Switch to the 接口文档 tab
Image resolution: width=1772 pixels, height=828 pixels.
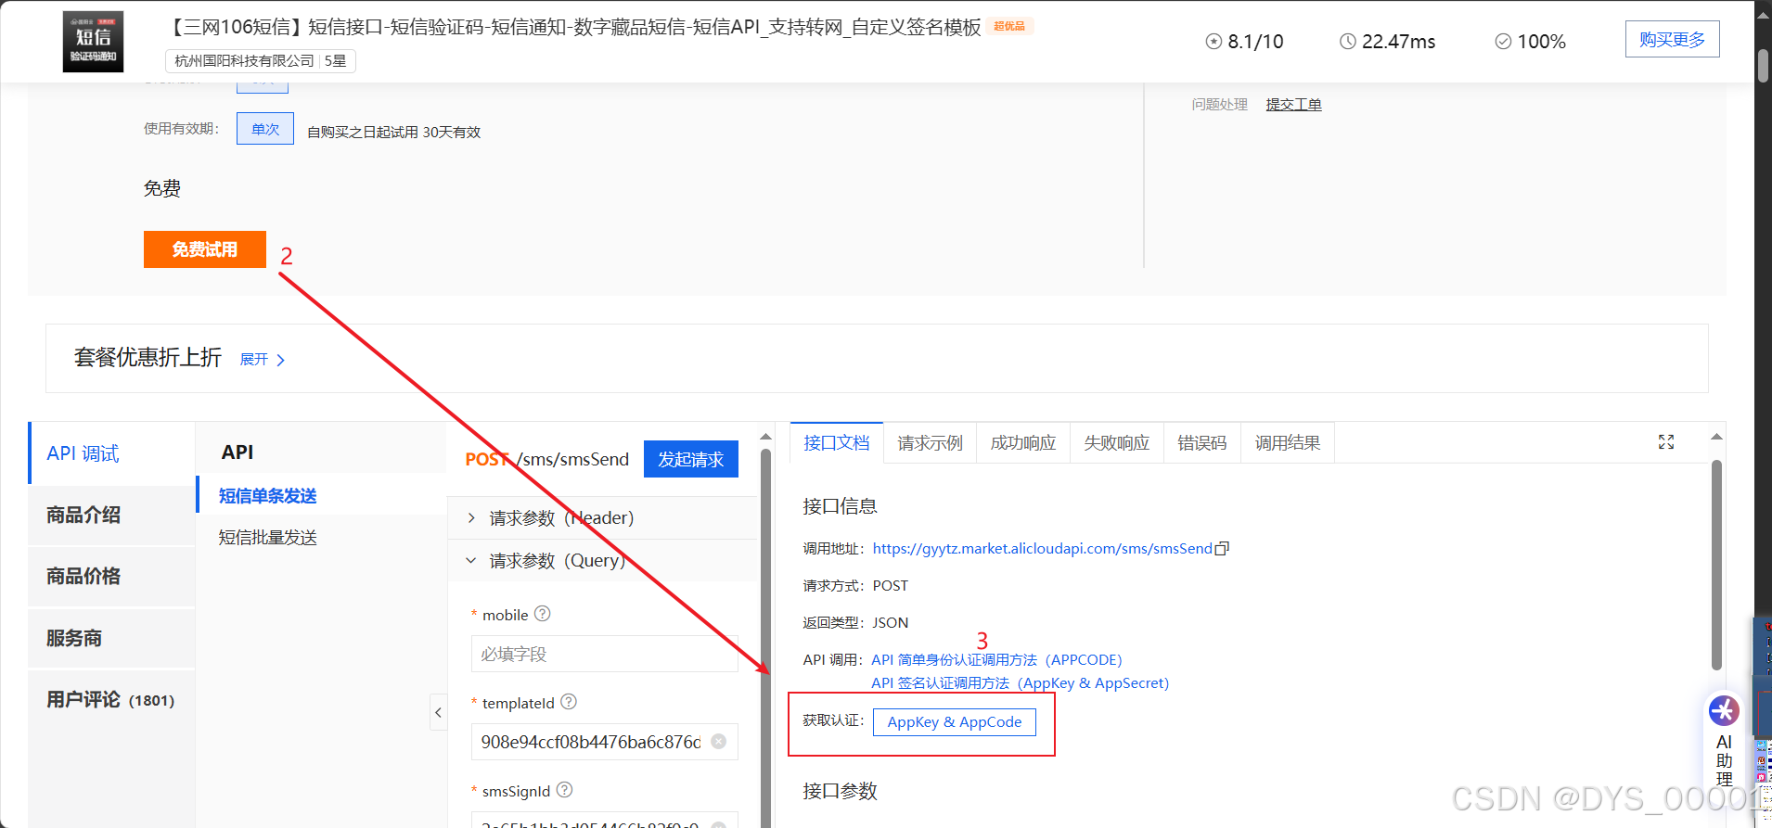(x=837, y=443)
